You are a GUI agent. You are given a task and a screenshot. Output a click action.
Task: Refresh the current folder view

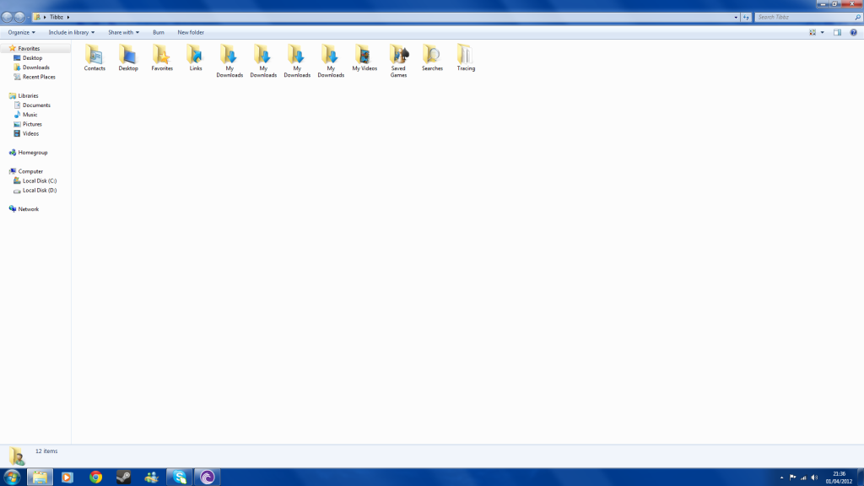point(746,17)
